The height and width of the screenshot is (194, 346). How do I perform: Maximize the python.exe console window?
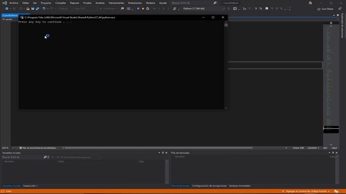click(x=213, y=17)
